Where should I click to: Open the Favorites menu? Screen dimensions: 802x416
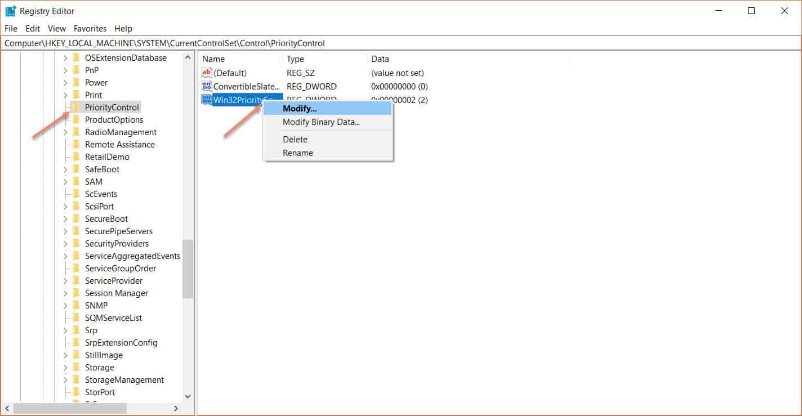click(90, 28)
